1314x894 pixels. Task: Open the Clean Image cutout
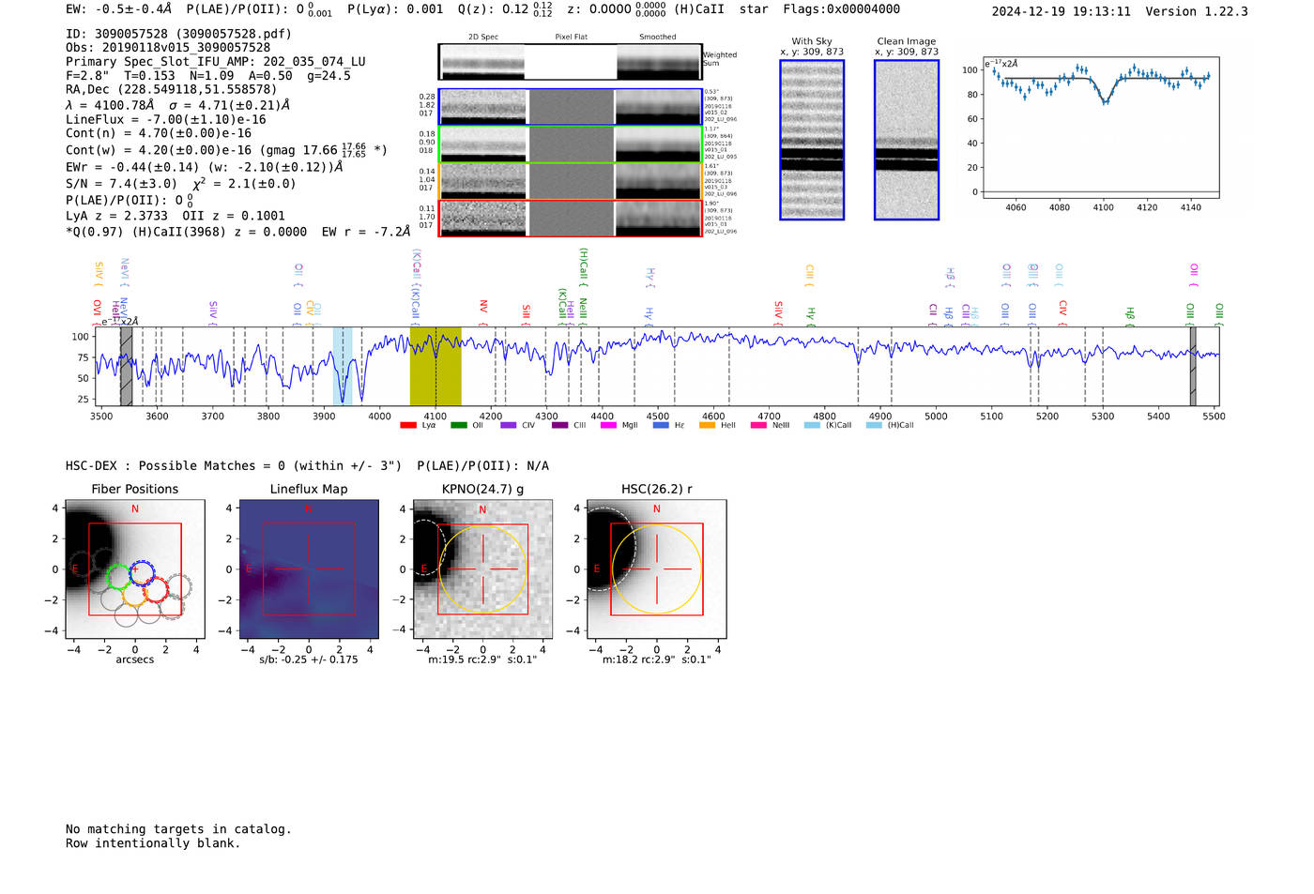(x=907, y=140)
